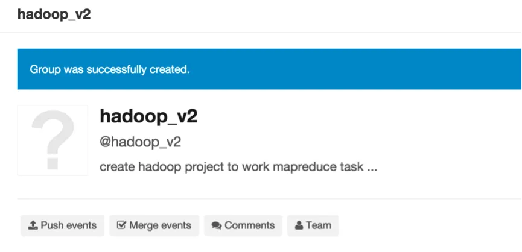Toggle the Push events filter
Screen dimensions: 522x252
62,225
